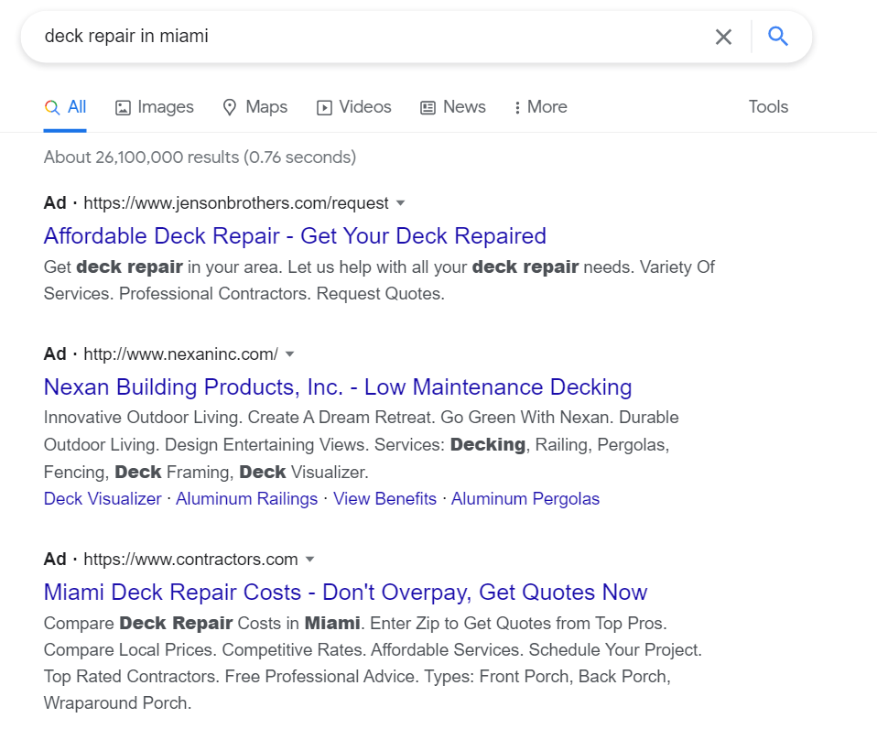Click the Videos tab play icon
The width and height of the screenshot is (877, 729).
coord(324,107)
